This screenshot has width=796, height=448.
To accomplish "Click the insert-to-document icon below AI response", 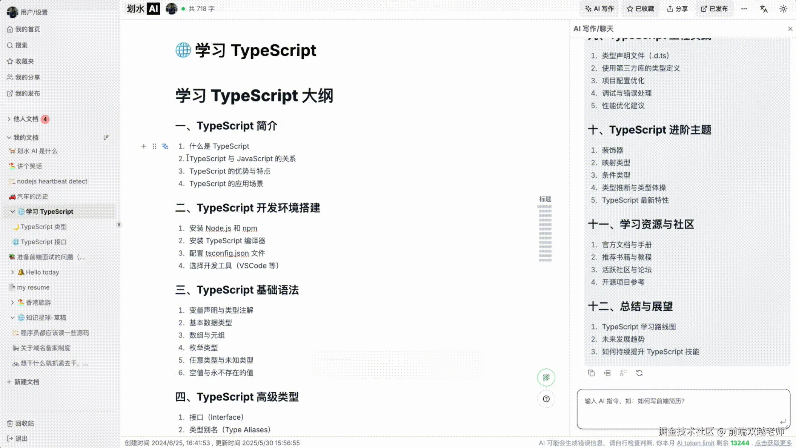I will tap(607, 373).
